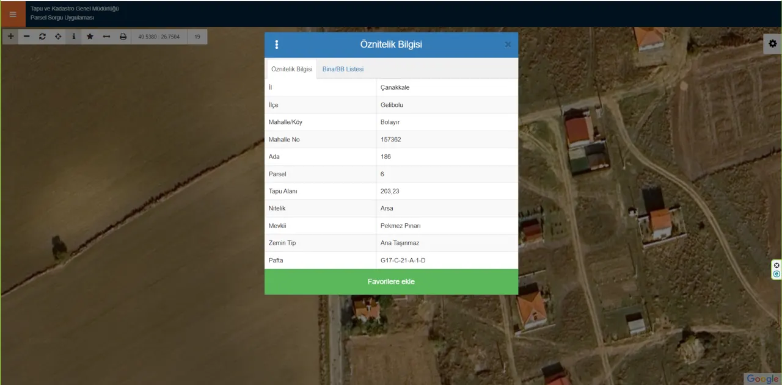Click the Zemin Tip row label

[282, 243]
